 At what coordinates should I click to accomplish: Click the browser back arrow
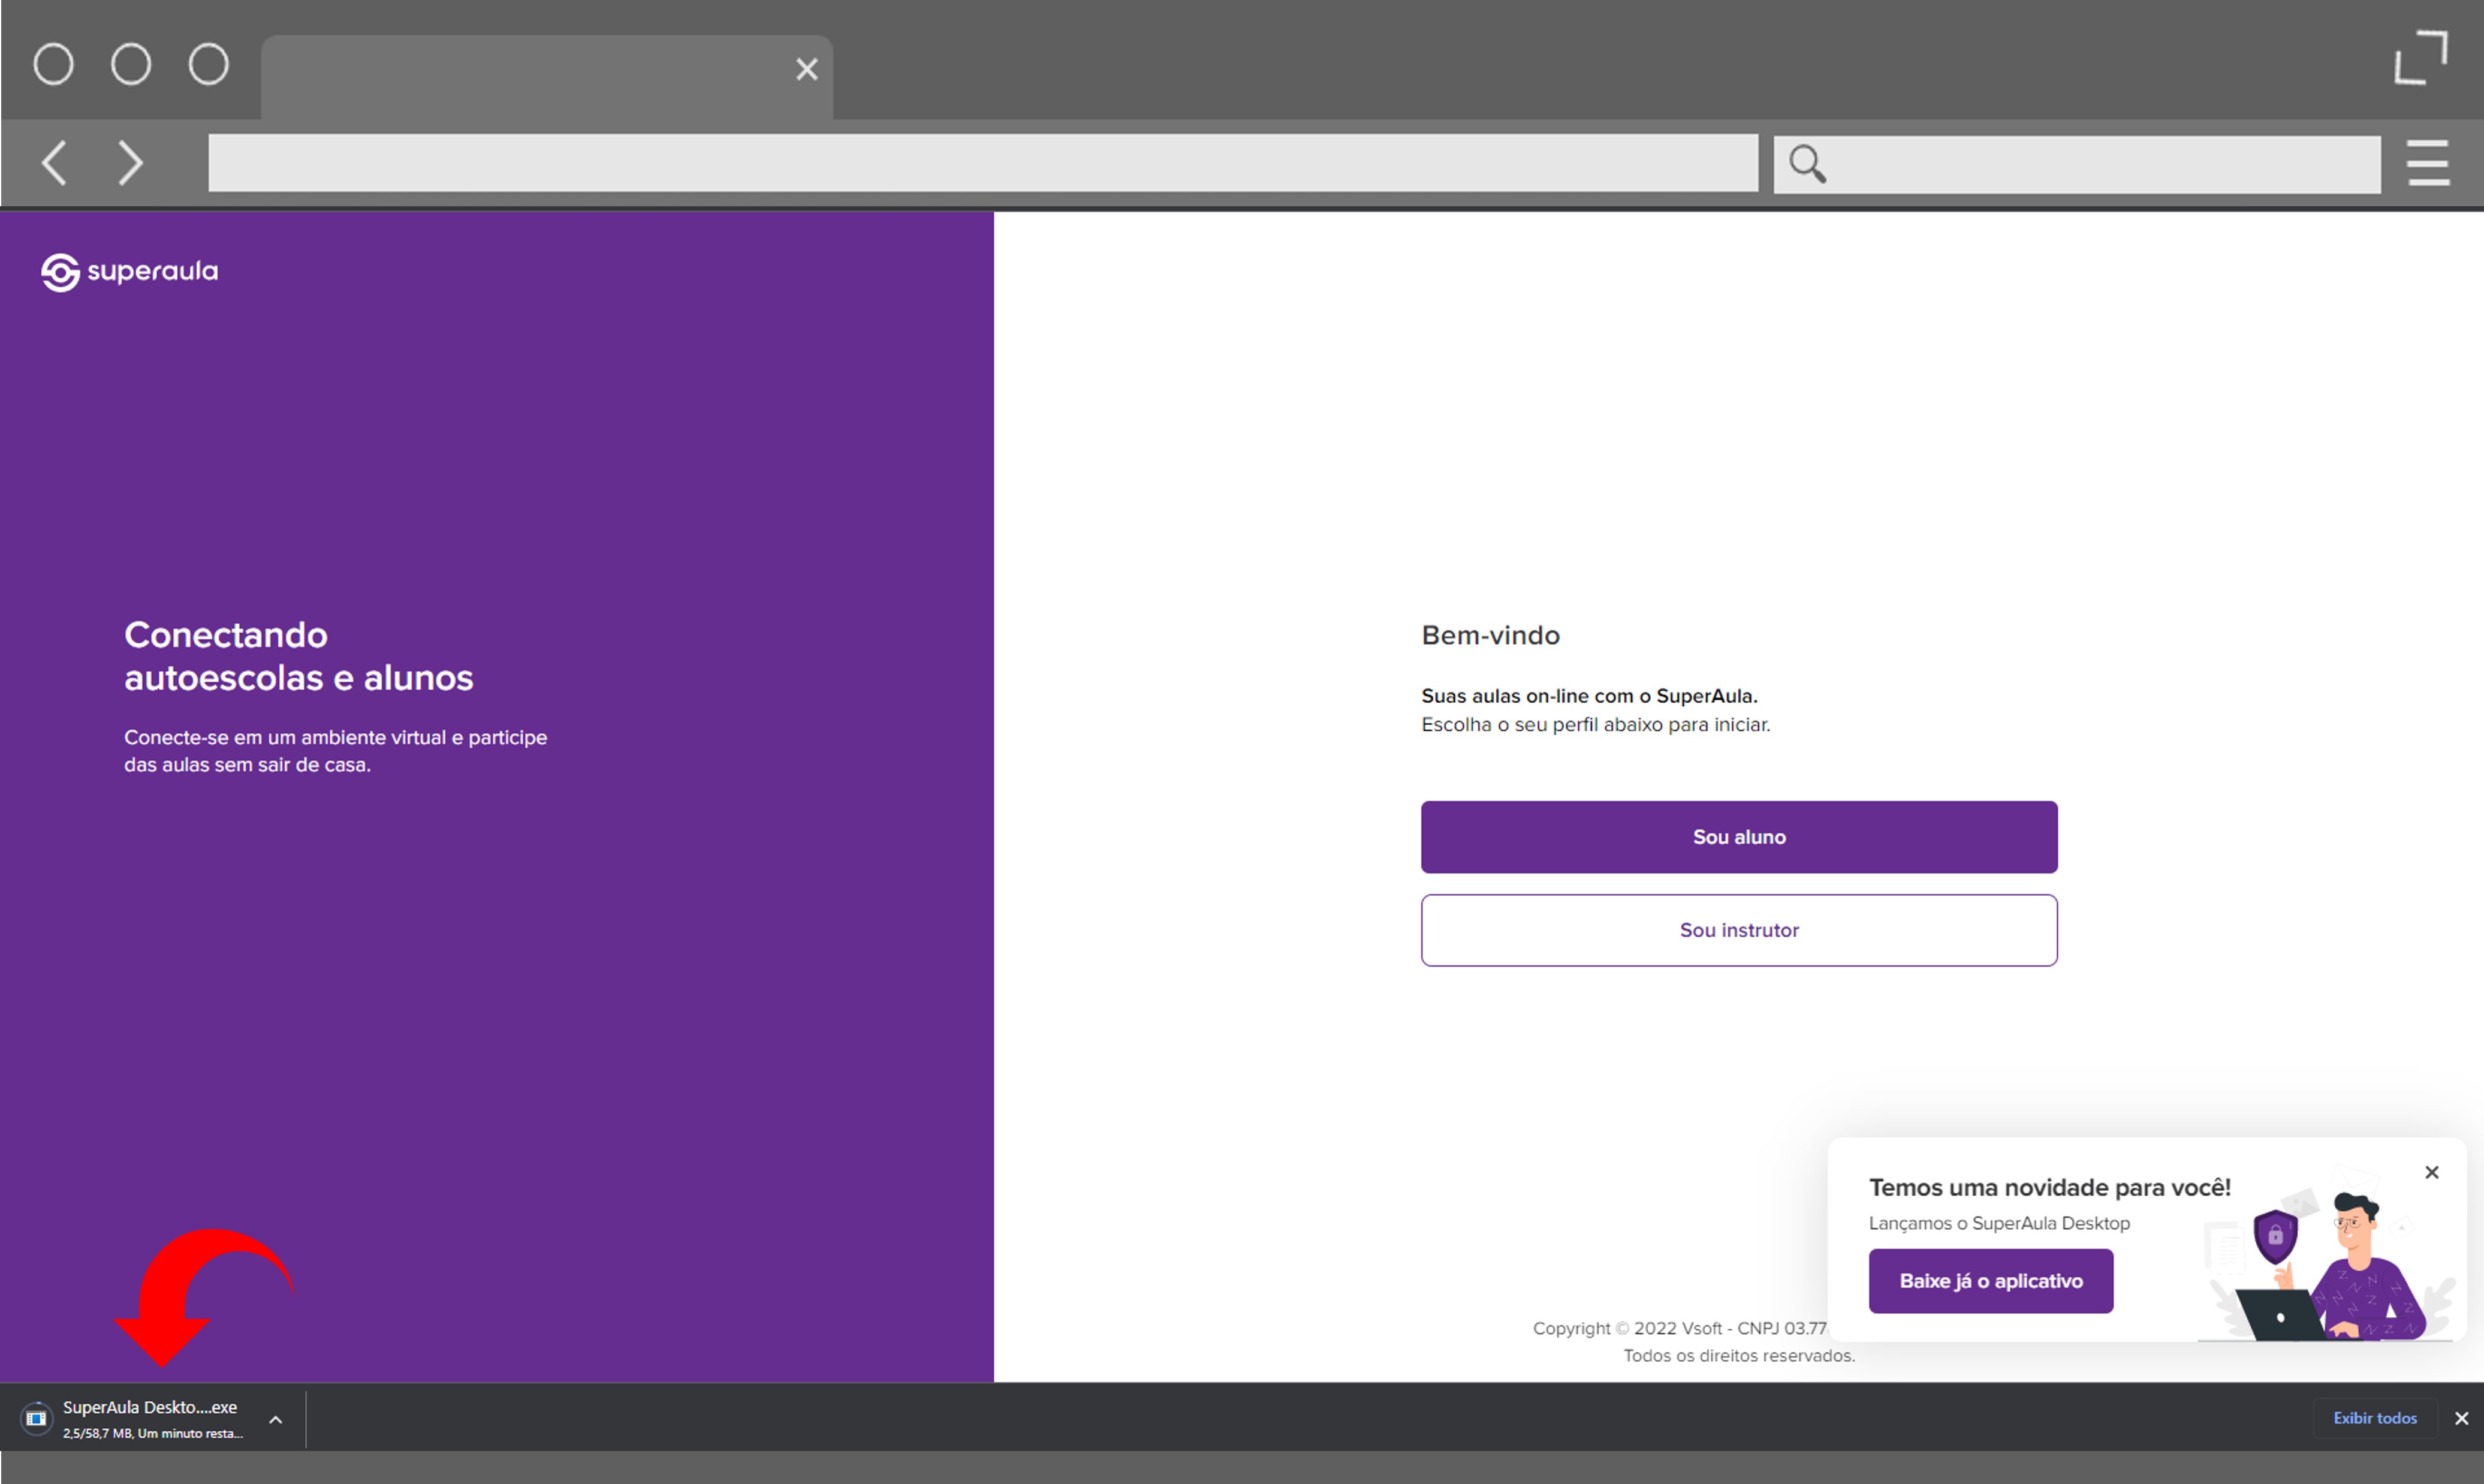point(55,162)
